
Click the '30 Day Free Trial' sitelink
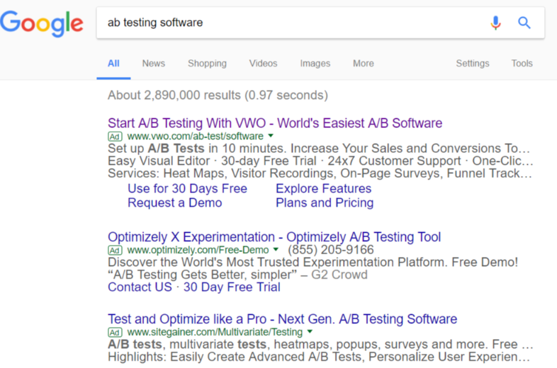pos(232,287)
